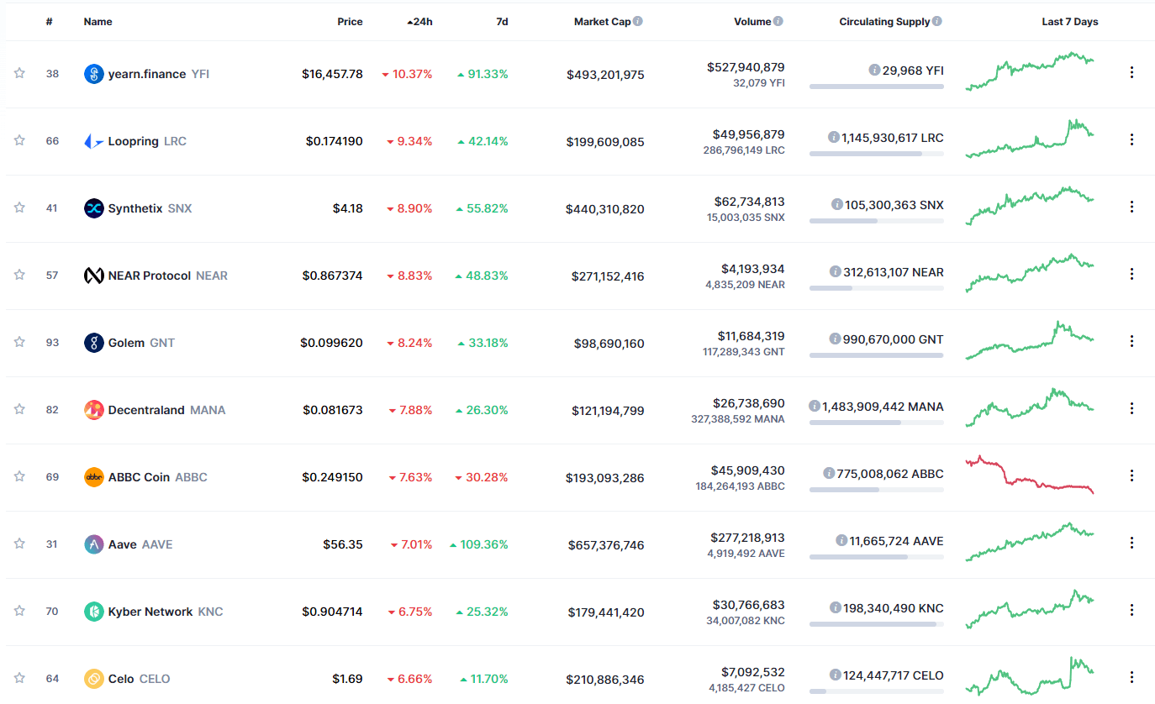
Task: Click the Kyber Network coin logo
Action: click(94, 612)
